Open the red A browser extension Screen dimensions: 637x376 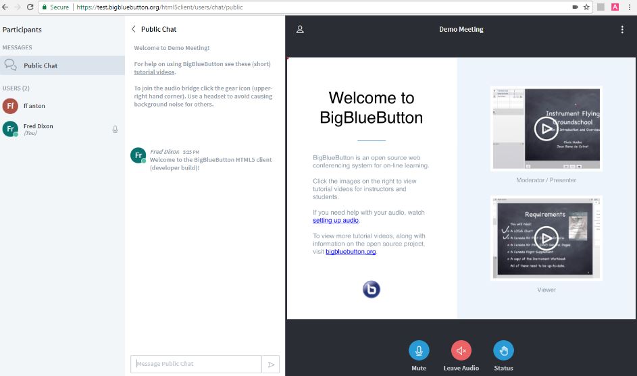pyautogui.click(x=615, y=7)
